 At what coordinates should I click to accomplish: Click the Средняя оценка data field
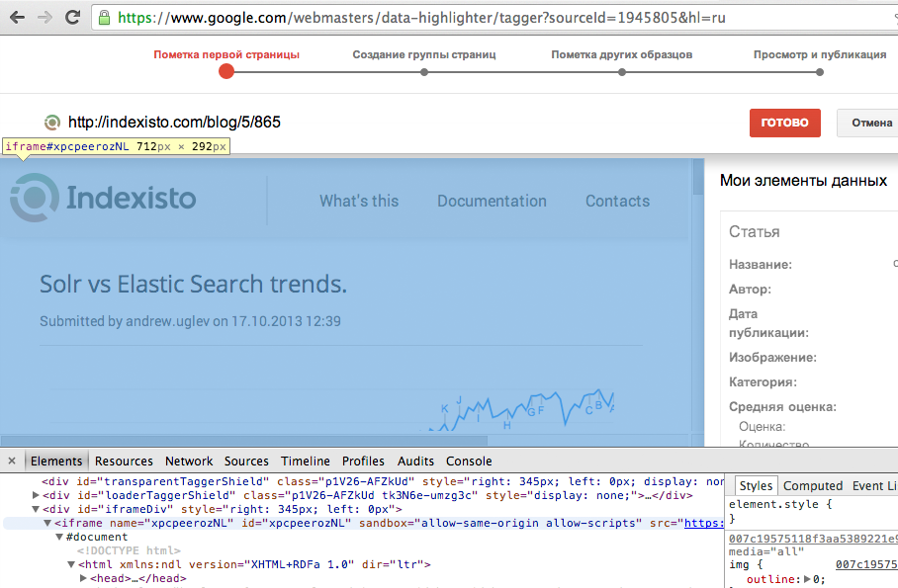pos(782,406)
